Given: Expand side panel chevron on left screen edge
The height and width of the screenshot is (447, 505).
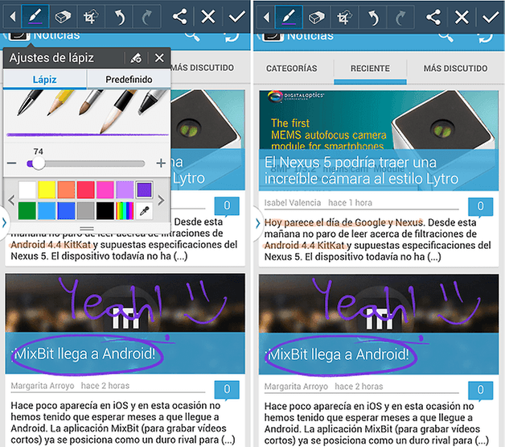Looking at the screenshot, I should [5, 222].
